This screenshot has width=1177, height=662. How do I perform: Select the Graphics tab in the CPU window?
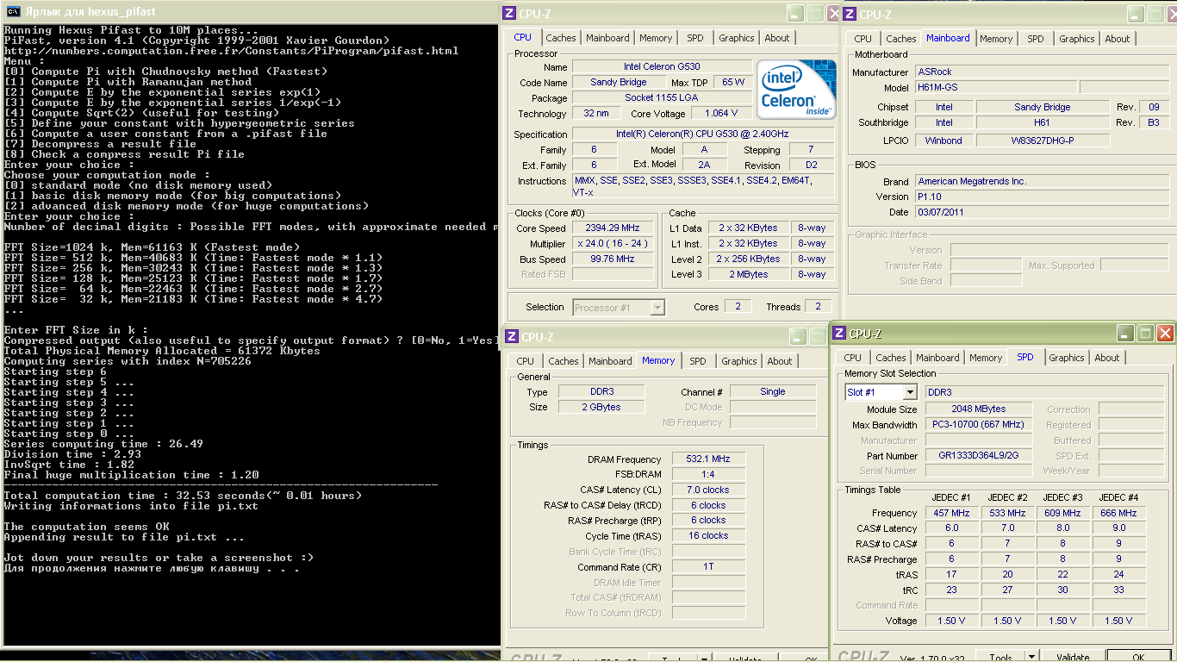[x=737, y=38]
